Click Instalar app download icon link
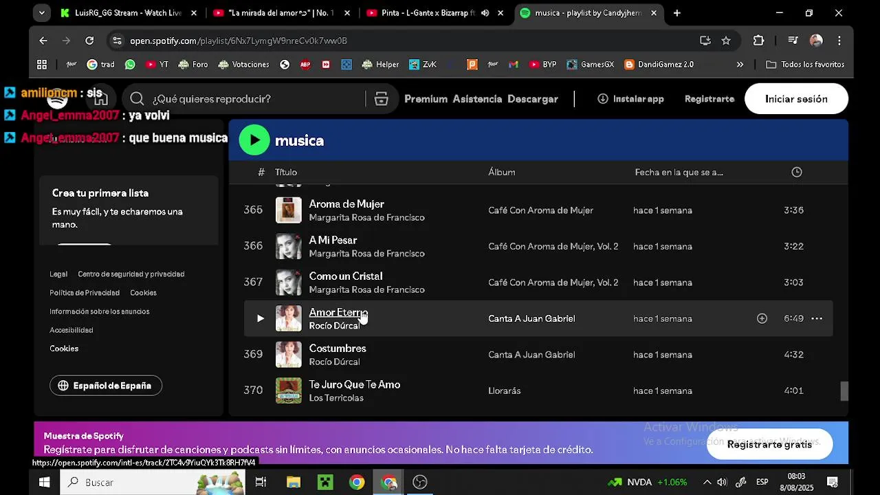 click(630, 99)
